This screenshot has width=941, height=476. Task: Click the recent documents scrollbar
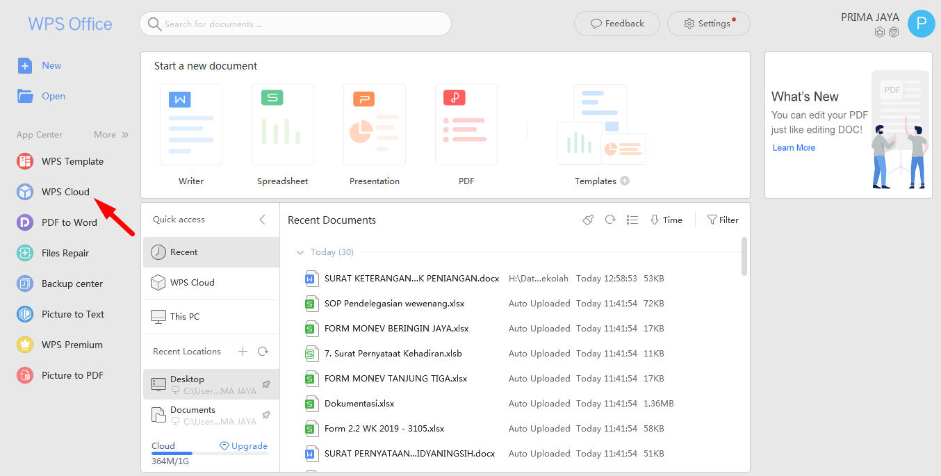[x=745, y=256]
